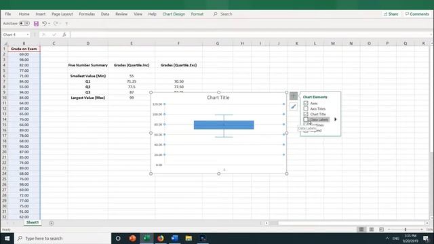Select column B header
The width and height of the screenshot is (434, 244).
(24, 43)
